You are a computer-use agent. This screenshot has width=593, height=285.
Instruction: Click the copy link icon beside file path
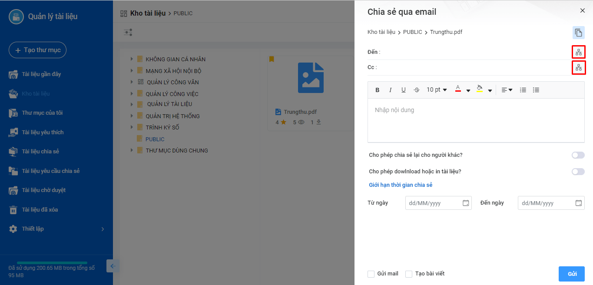[578, 33]
